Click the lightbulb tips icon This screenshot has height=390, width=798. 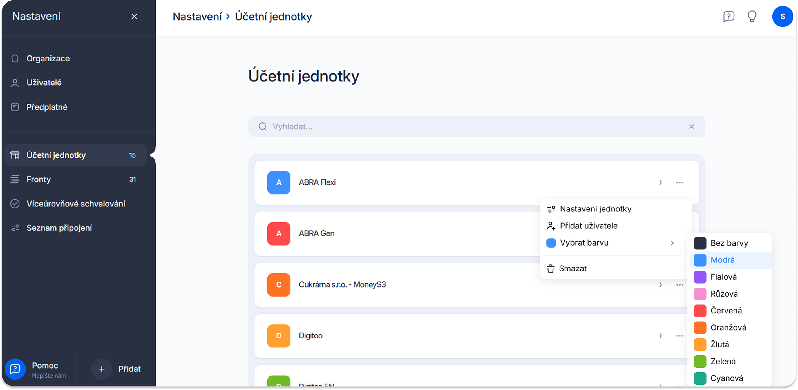[x=752, y=16]
